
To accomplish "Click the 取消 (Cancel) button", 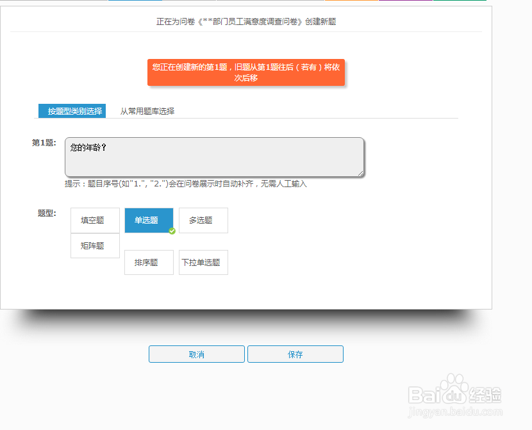I will pyautogui.click(x=196, y=354).
